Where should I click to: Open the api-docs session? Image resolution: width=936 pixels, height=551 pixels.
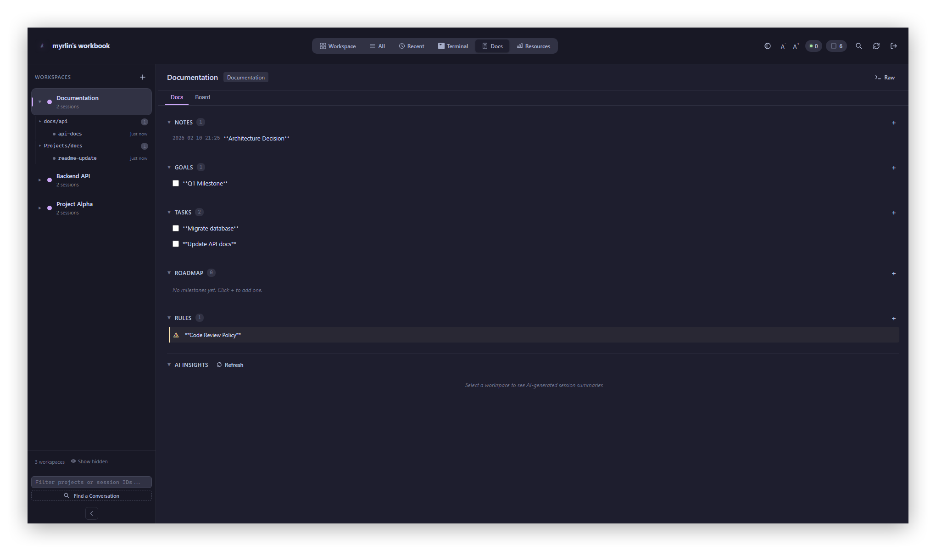(92, 134)
